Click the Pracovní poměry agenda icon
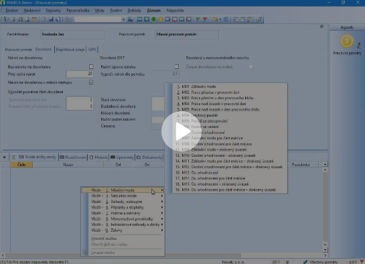Image resolution: width=365 pixels, height=264 pixels. pos(347,41)
